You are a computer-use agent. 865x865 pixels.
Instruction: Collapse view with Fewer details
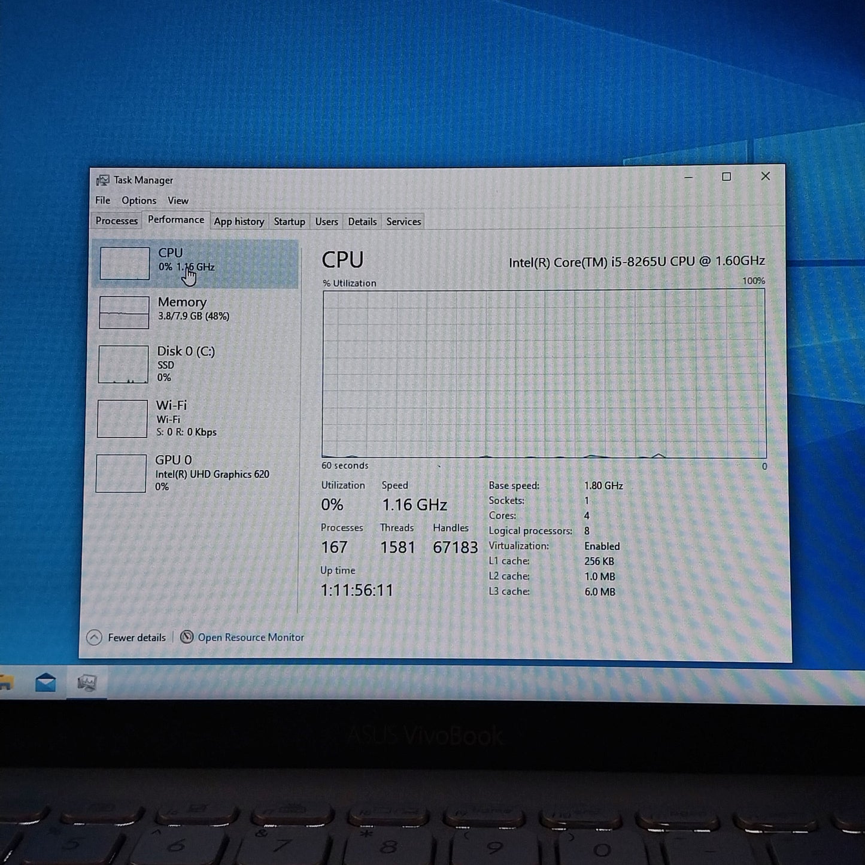(x=126, y=638)
